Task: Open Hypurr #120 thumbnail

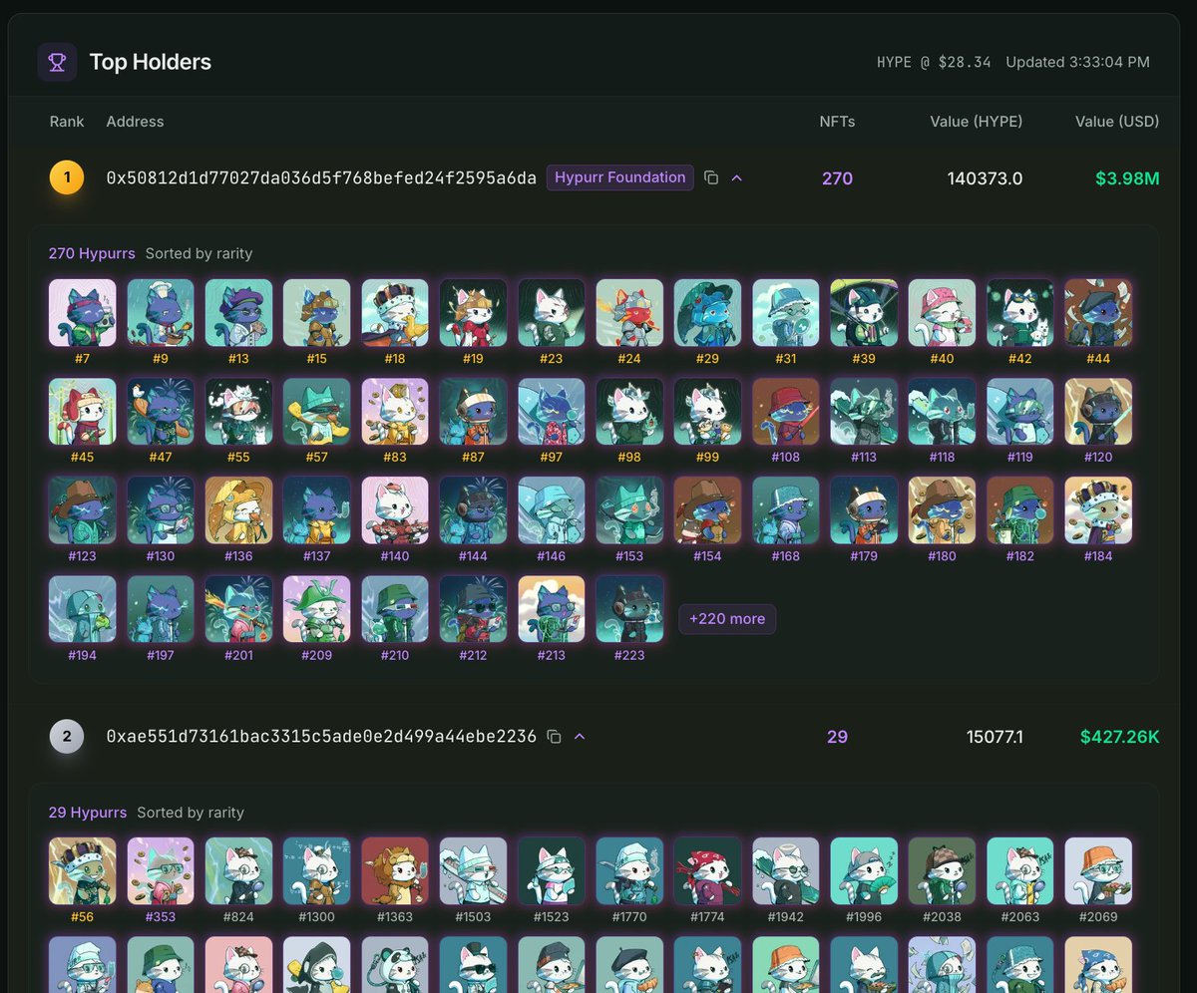Action: (x=1098, y=411)
